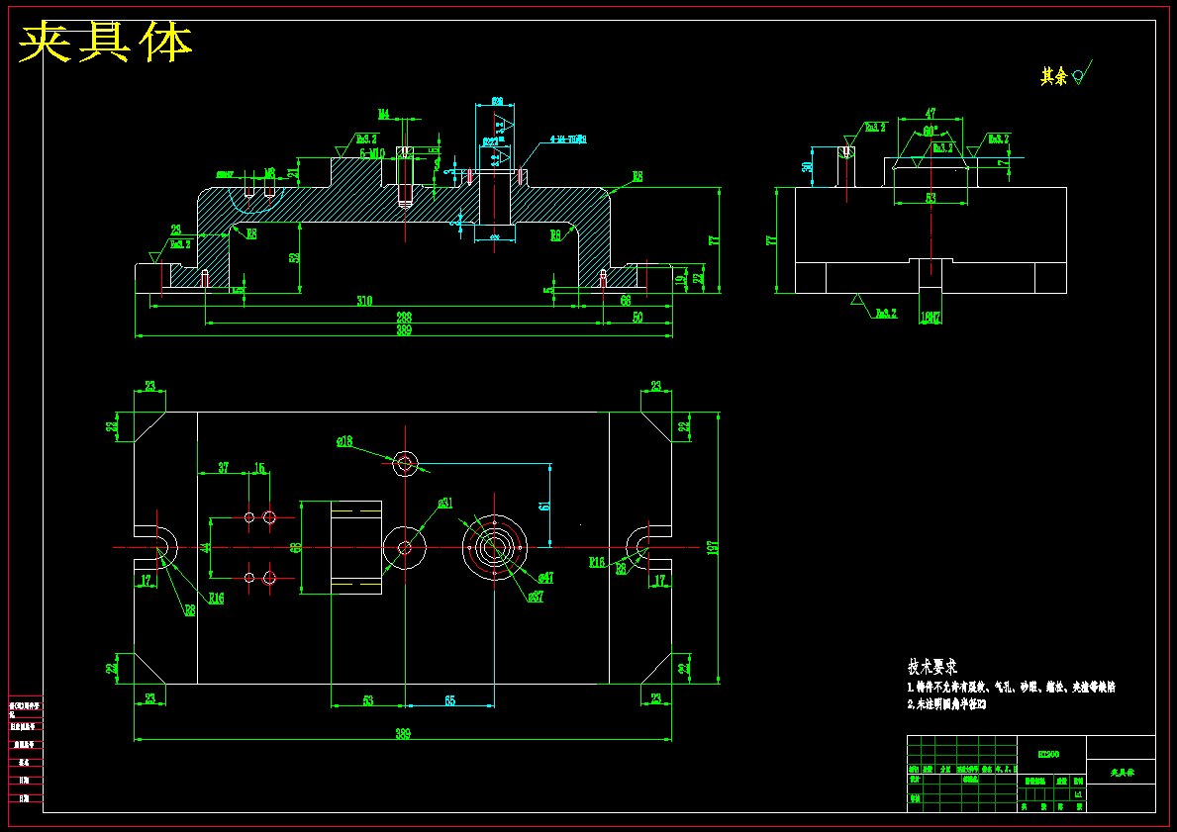Click the 21 boss height dimension
This screenshot has height=832, width=1177.
click(293, 172)
